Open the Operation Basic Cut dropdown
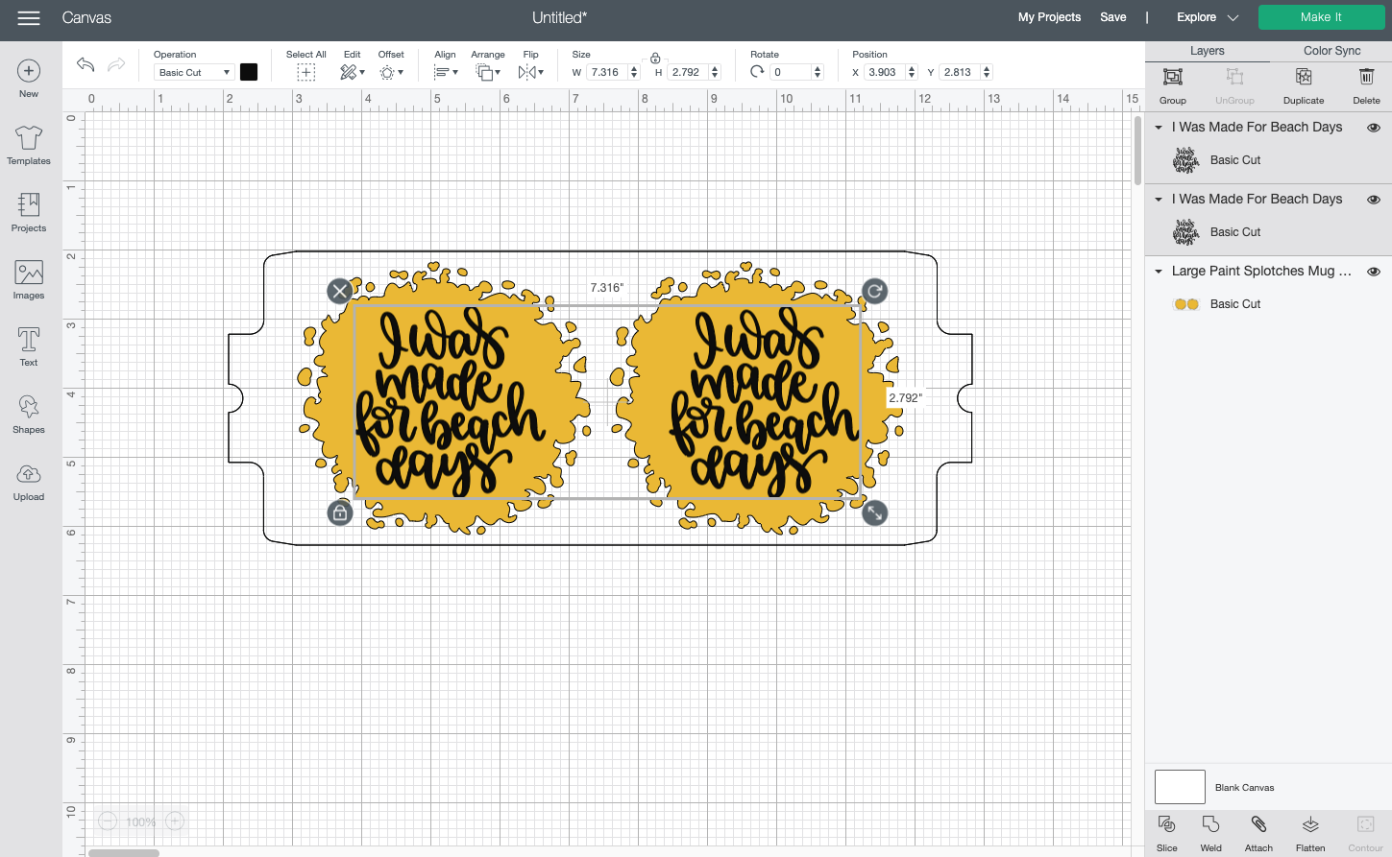This screenshot has height=857, width=1392. 194,72
